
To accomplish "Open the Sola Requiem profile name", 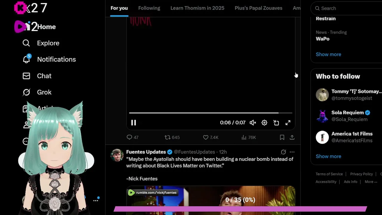I will tap(348, 113).
